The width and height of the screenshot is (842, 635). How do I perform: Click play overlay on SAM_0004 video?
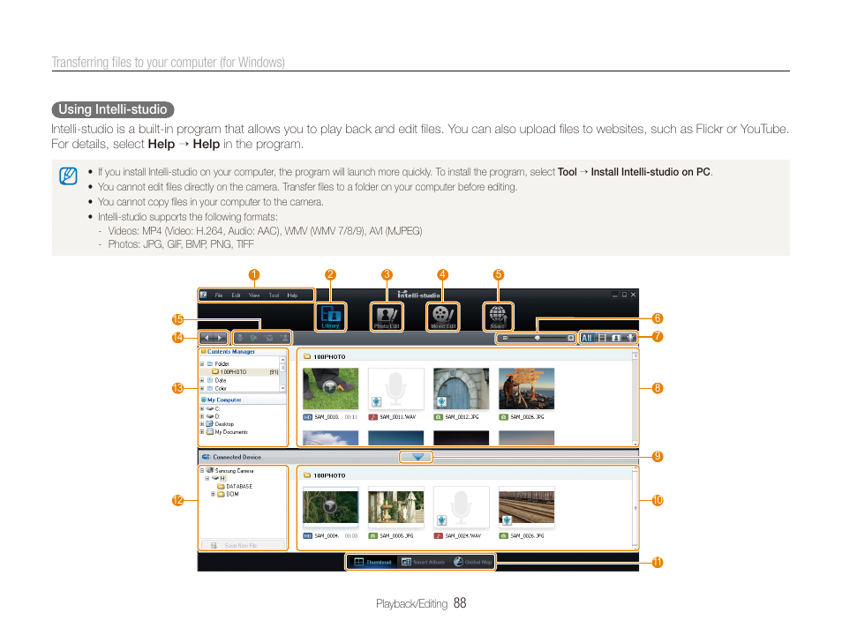click(330, 505)
